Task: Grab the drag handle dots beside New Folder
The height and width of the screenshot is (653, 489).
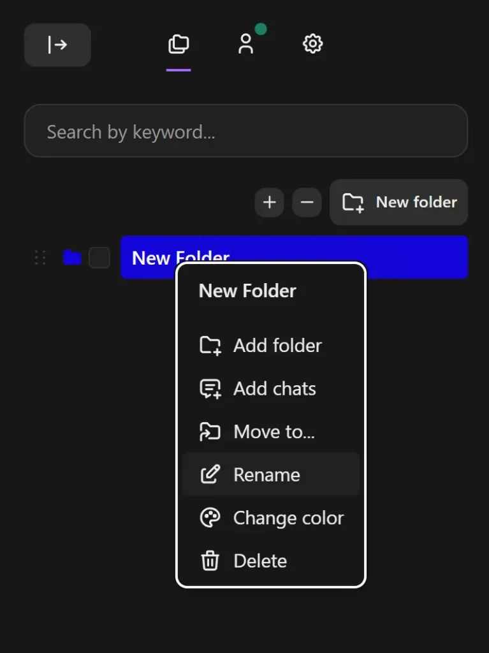Action: coord(40,257)
